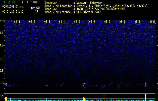Click the Receiving Location label
The height and width of the screenshot is (101, 158).
tap(59, 6)
